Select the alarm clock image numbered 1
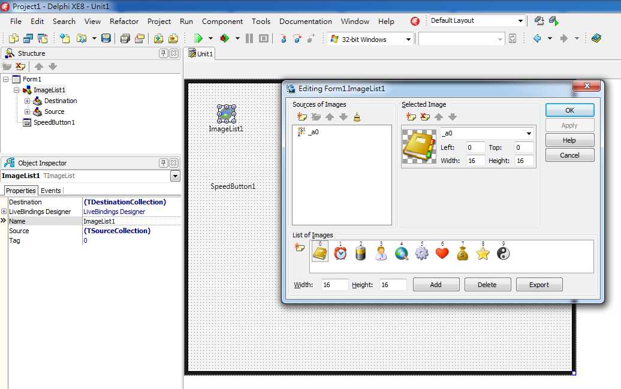This screenshot has height=389, width=621. [x=340, y=253]
